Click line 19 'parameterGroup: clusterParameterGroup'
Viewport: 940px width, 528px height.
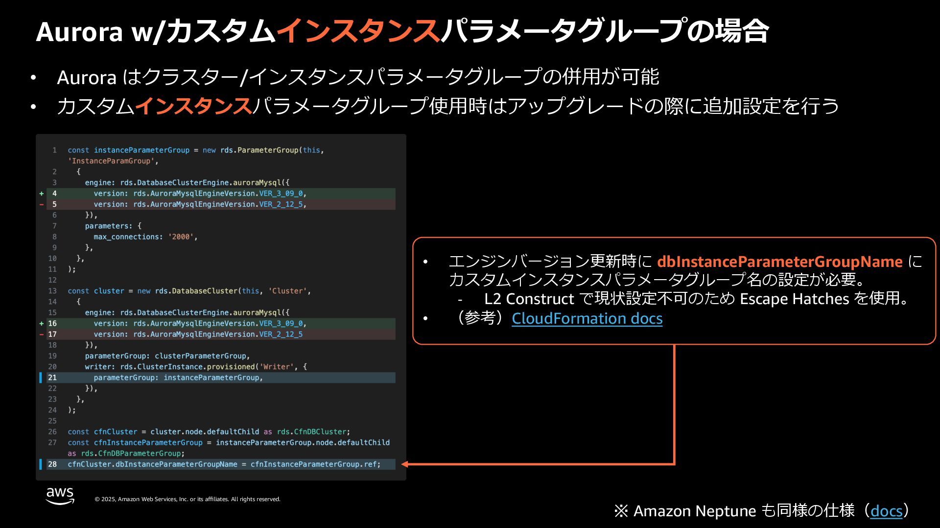[167, 356]
